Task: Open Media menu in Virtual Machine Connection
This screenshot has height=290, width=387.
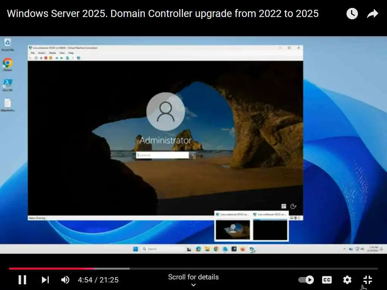Action: pyautogui.click(x=52, y=53)
